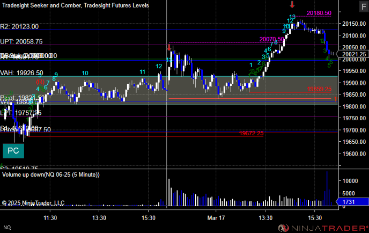Image resolution: width=369 pixels, height=233 pixels.
Task: Click the R2: 20123.00 level label
Action: (x=19, y=27)
